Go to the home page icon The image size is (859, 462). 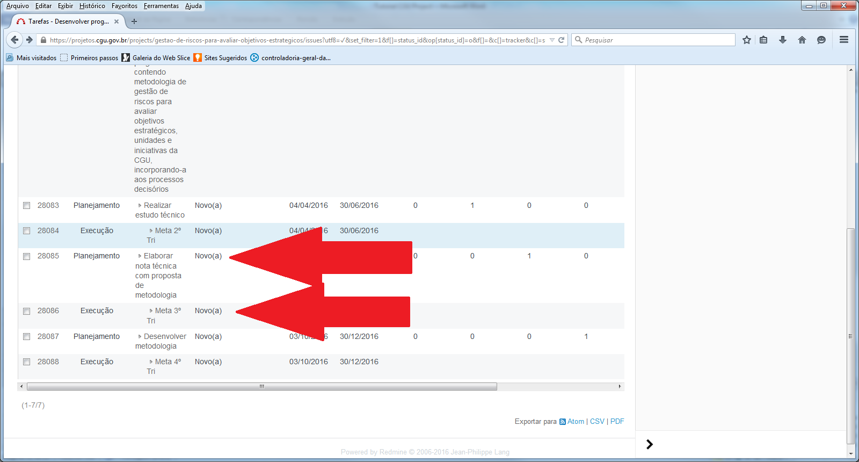(x=802, y=40)
